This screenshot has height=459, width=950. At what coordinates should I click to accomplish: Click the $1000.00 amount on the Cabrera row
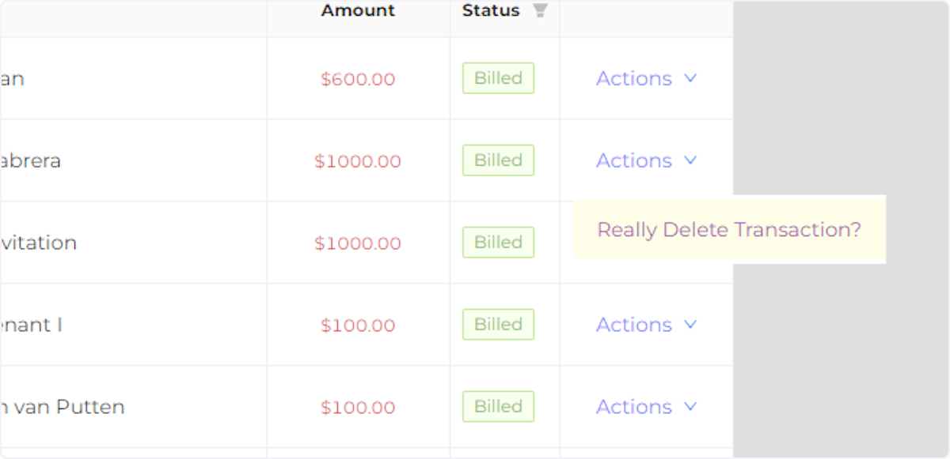point(357,160)
